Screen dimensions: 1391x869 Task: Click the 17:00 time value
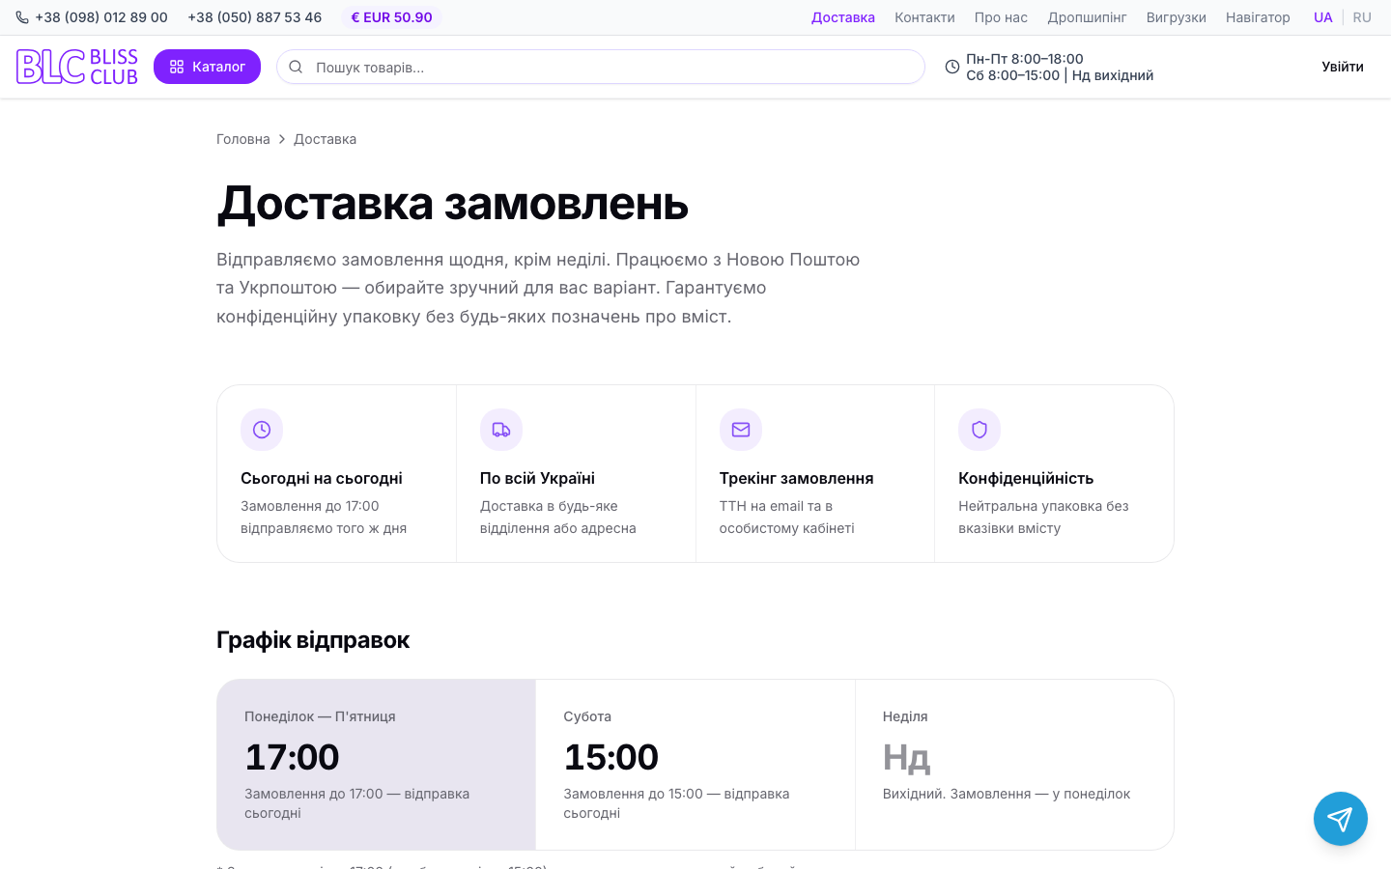[292, 757]
